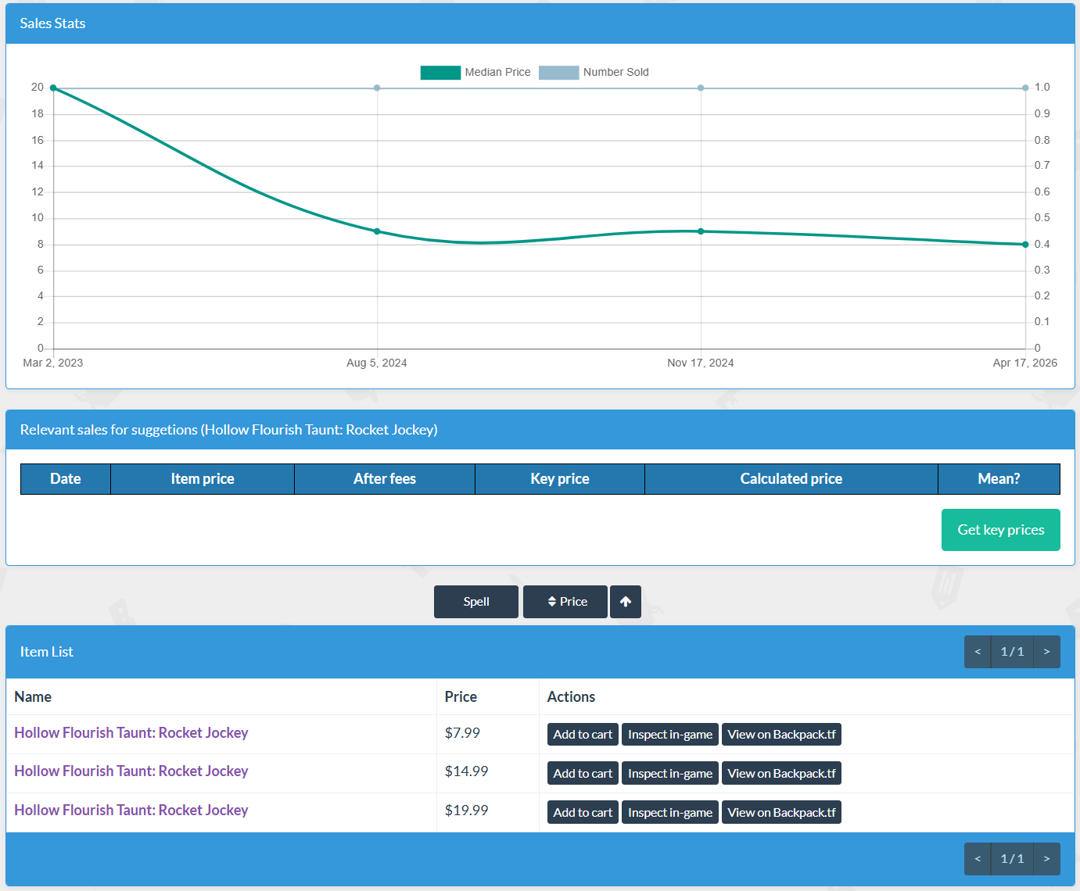Go to next page in Item List header
The image size is (1080, 891).
[1046, 652]
